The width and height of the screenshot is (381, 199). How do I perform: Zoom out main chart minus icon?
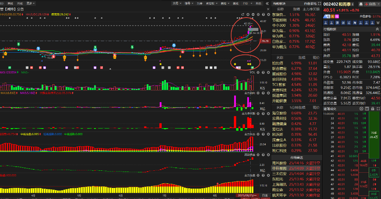[253, 14]
